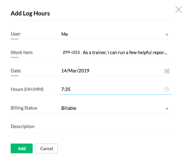
Task: Click the User field label
Action: point(16,34)
